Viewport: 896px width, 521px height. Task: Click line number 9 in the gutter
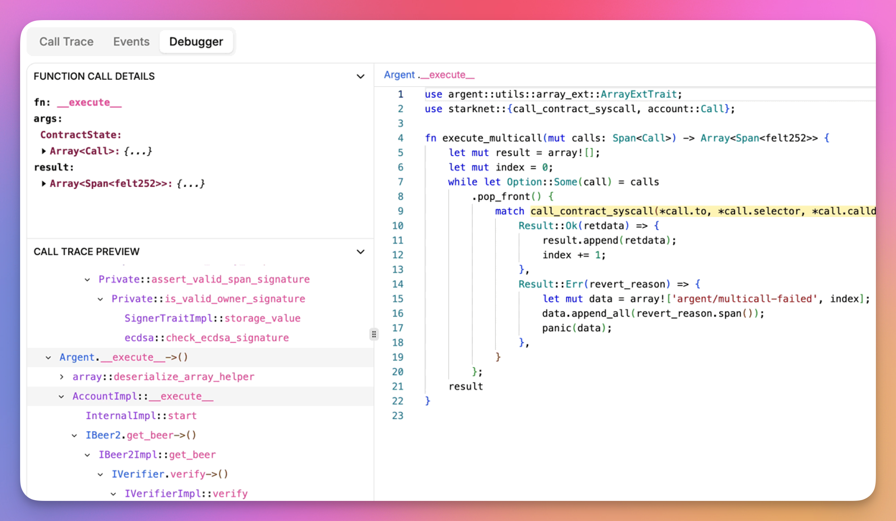[x=401, y=211]
